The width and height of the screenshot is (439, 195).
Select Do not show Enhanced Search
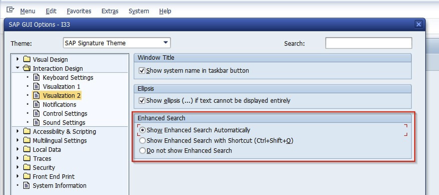tap(142, 151)
